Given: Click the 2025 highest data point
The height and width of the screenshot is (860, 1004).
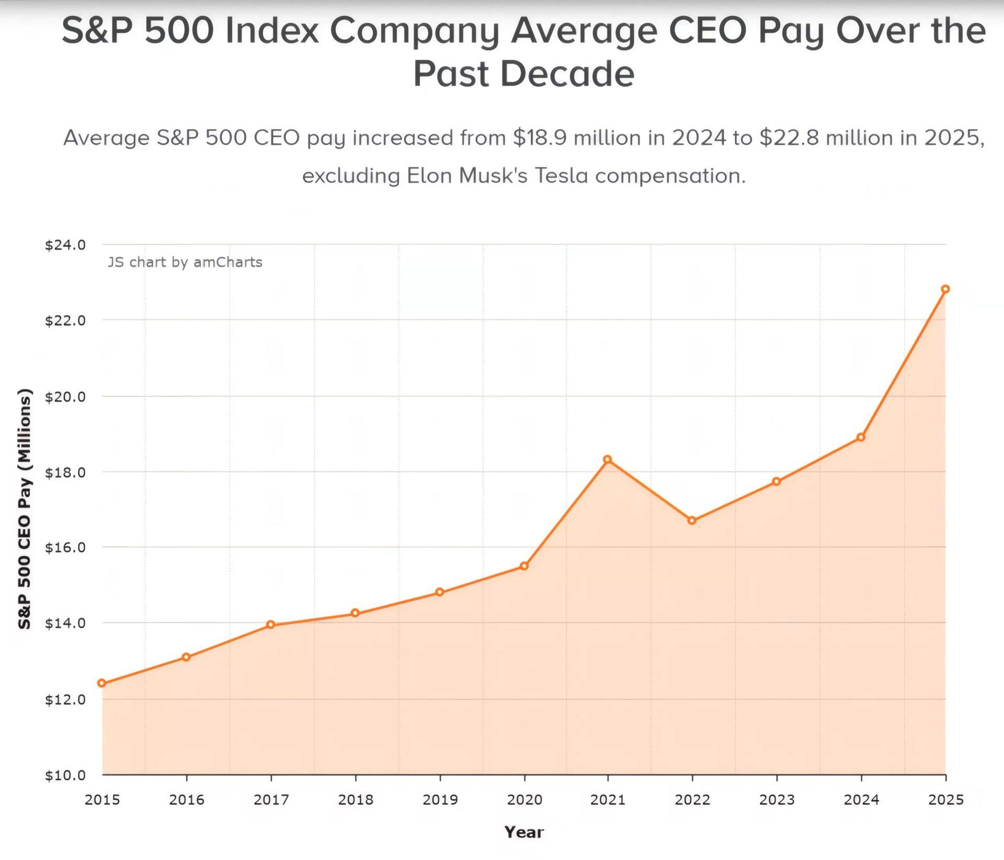Looking at the screenshot, I should pyautogui.click(x=945, y=289).
